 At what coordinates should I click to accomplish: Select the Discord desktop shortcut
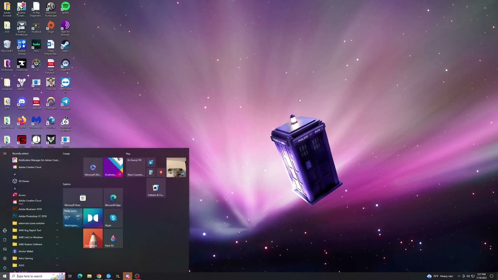click(x=22, y=103)
